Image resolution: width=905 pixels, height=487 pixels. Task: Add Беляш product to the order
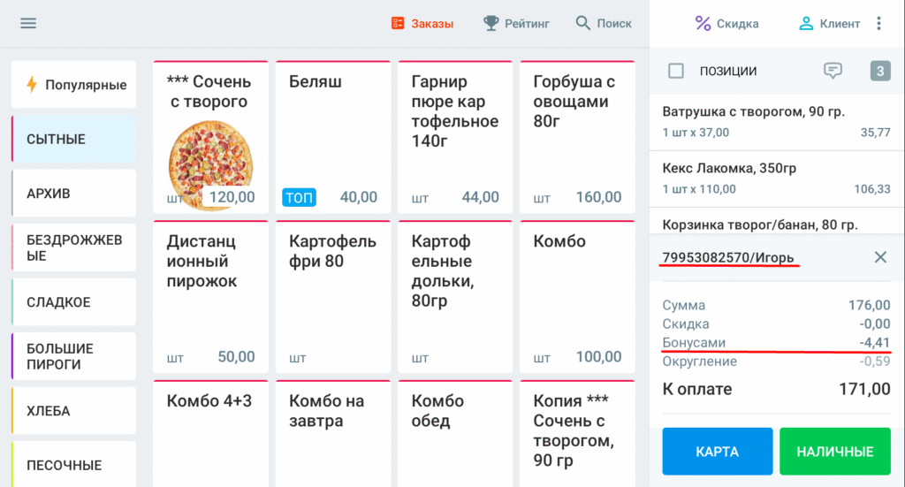click(x=333, y=137)
